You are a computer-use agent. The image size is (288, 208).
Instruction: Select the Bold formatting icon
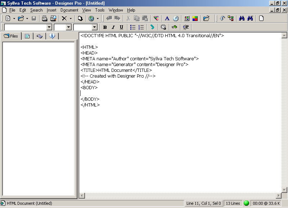click(x=104, y=27)
